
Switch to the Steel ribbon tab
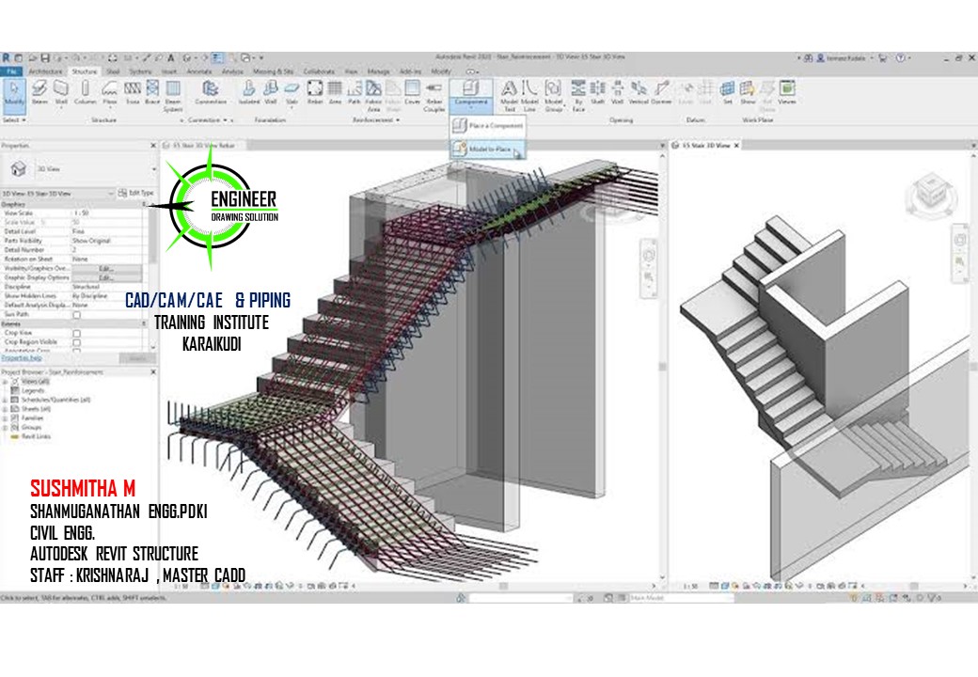click(x=113, y=71)
